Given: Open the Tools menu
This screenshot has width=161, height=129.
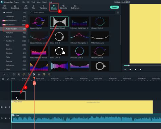Looking at the screenshot, I should pyautogui.click(x=33, y=2).
